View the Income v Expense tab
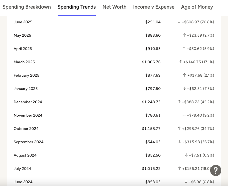Screen dimensions: 228x186 (x=154, y=7)
